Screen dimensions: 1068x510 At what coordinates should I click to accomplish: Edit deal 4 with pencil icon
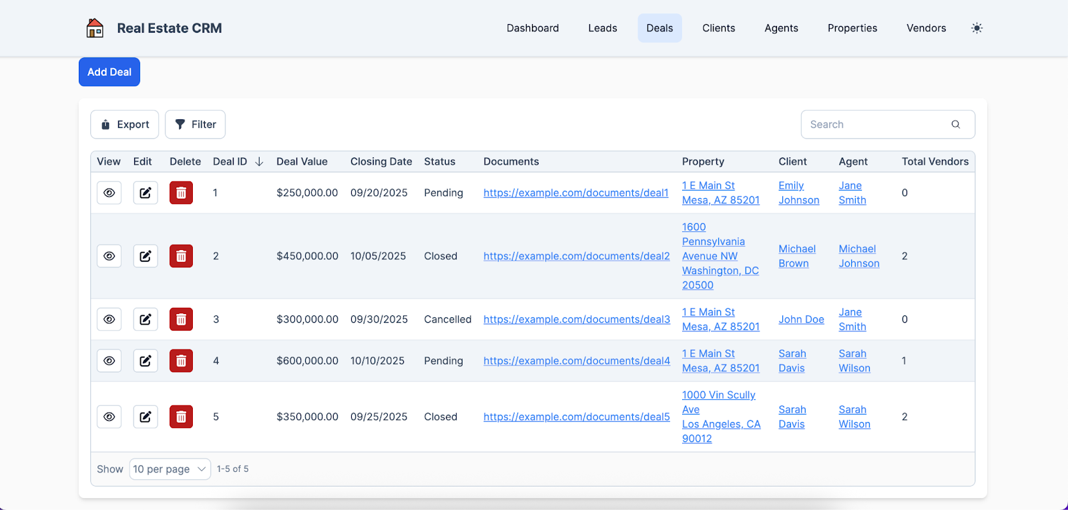click(x=146, y=361)
